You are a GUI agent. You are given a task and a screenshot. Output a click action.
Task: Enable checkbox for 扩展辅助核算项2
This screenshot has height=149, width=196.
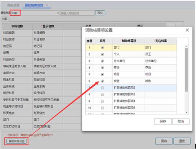coord(102,88)
